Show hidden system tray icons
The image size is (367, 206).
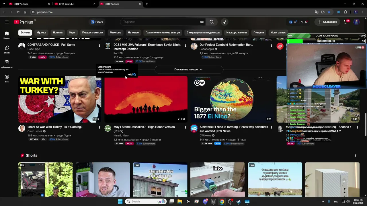pyautogui.click(x=323, y=201)
